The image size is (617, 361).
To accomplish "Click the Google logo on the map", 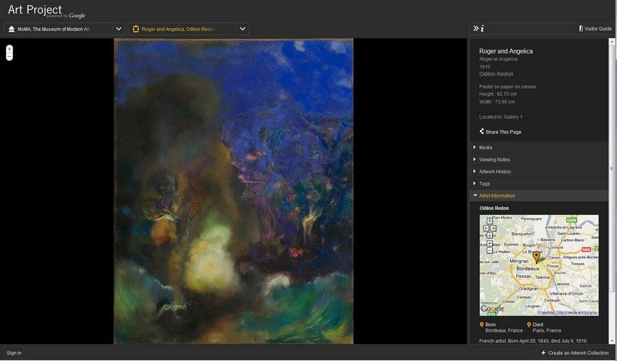I will pyautogui.click(x=492, y=309).
